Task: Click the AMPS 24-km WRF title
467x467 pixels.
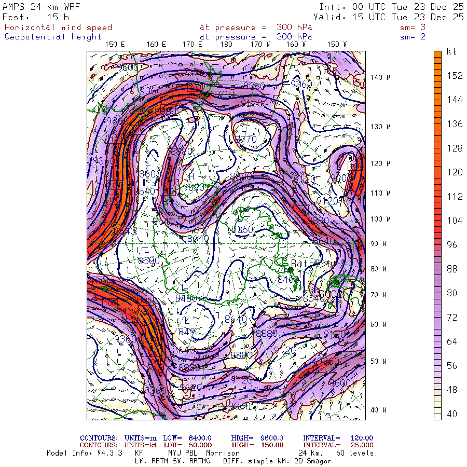Action: [x=42, y=7]
